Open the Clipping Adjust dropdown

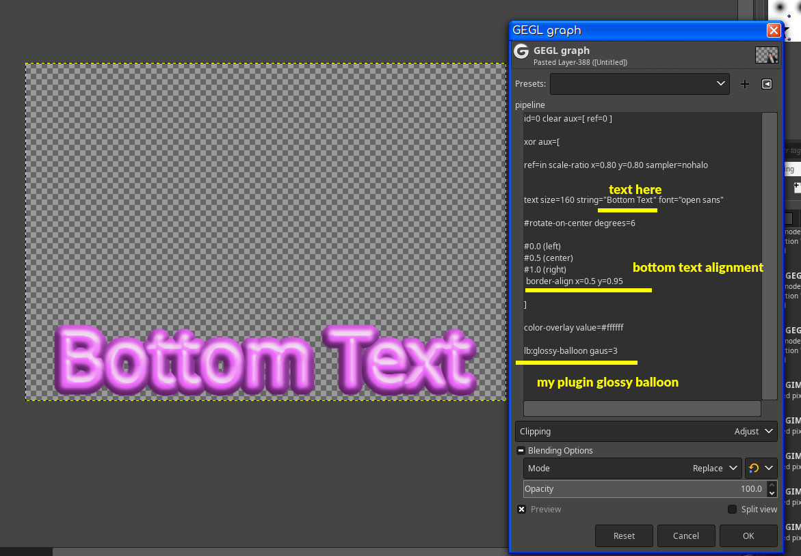click(646, 432)
